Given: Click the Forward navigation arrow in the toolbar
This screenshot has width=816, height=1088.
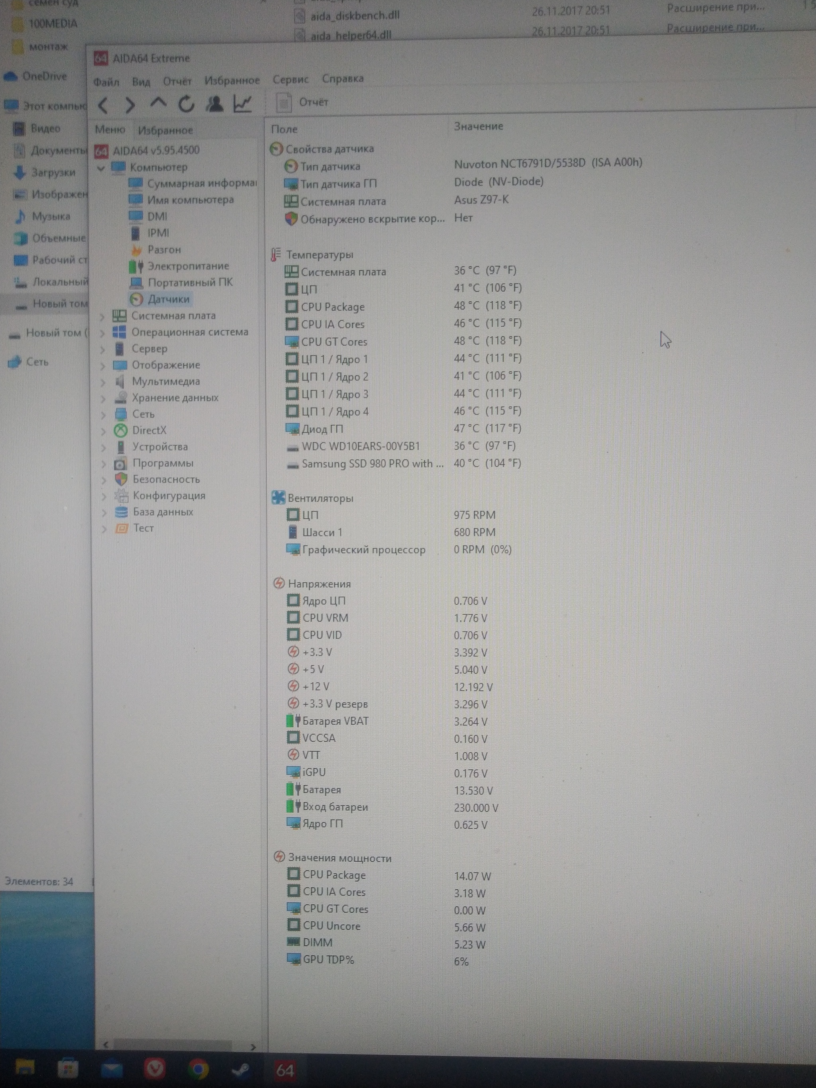Looking at the screenshot, I should (130, 105).
